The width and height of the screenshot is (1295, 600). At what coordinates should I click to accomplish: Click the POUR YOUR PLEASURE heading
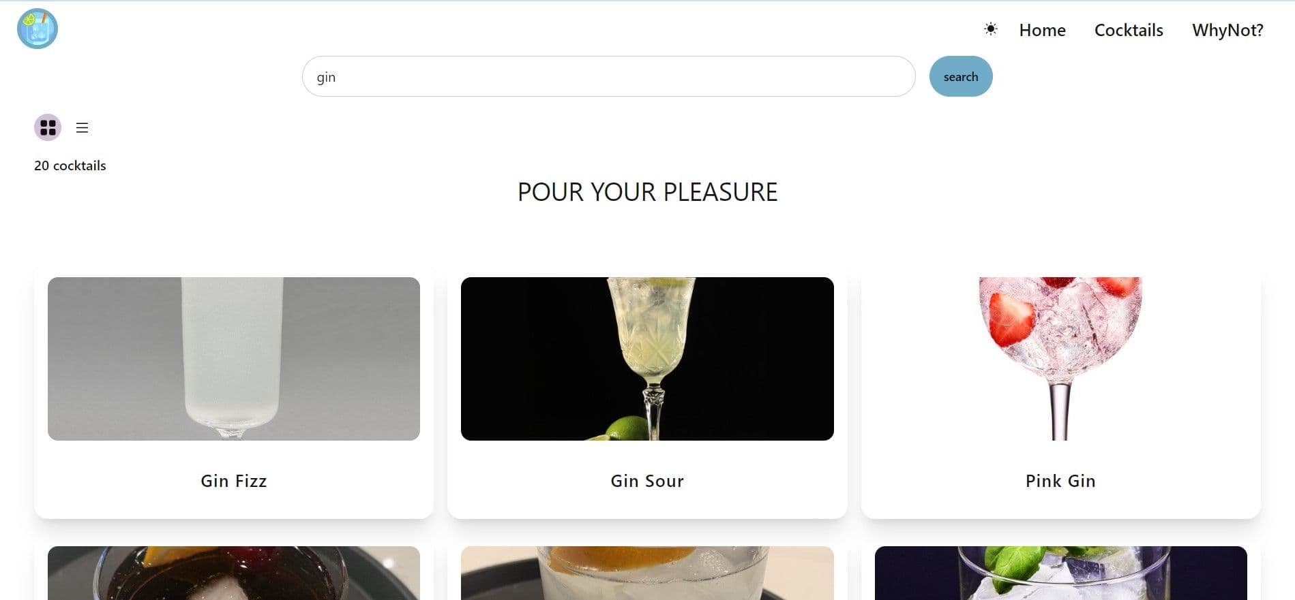647,192
